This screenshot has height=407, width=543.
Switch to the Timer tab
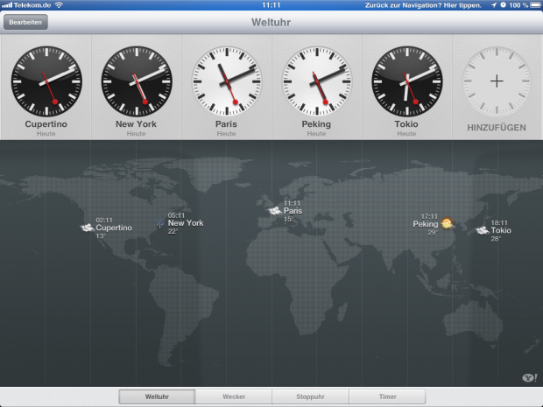click(x=387, y=396)
